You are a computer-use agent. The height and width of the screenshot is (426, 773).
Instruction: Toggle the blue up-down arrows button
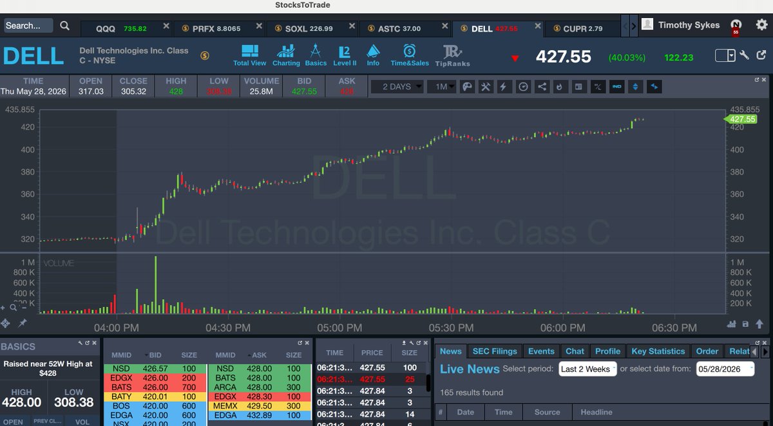coord(636,86)
